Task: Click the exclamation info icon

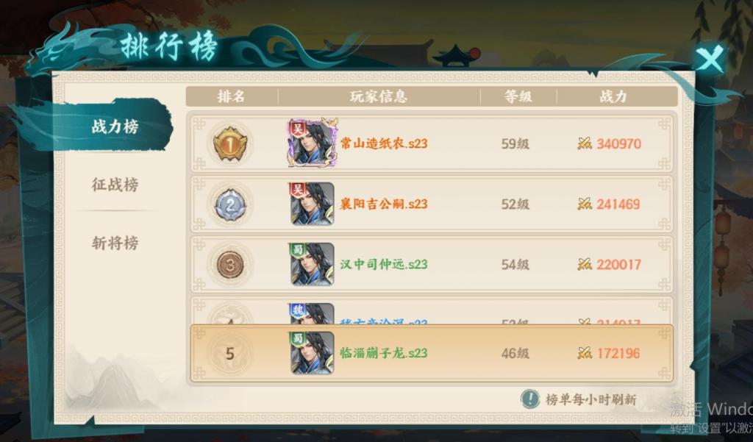Action: tap(530, 399)
